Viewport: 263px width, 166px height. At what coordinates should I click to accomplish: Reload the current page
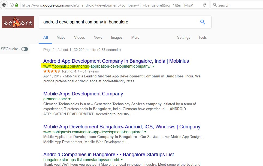click(x=204, y=5)
